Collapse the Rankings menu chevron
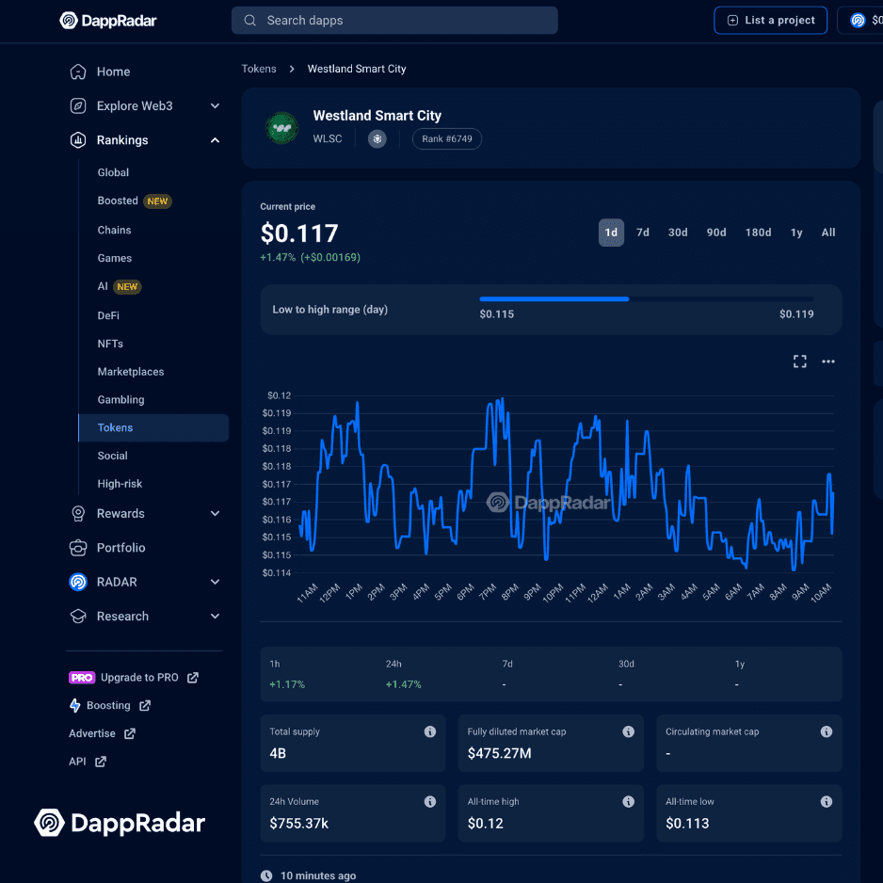This screenshot has width=883, height=883. [x=215, y=140]
